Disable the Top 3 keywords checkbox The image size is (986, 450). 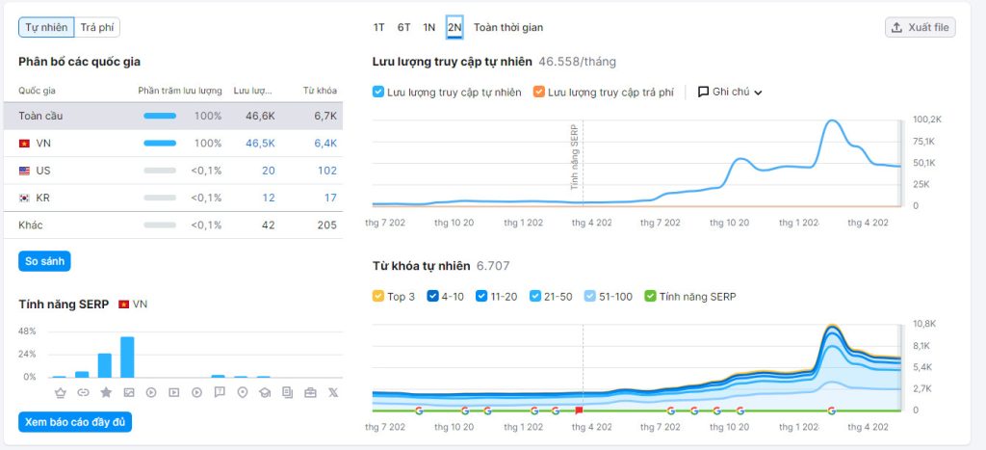[378, 296]
